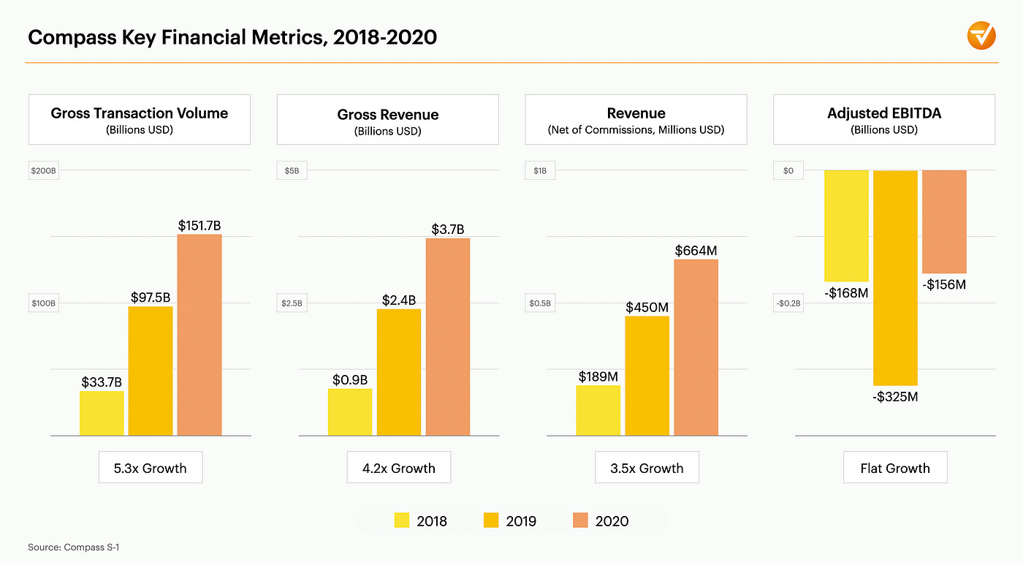1023x565 pixels.
Task: Click the 2018 bar in Revenue chart
Action: click(598, 410)
